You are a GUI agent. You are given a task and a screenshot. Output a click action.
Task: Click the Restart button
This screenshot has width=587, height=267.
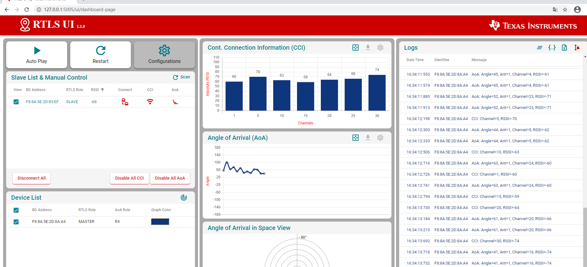(101, 55)
